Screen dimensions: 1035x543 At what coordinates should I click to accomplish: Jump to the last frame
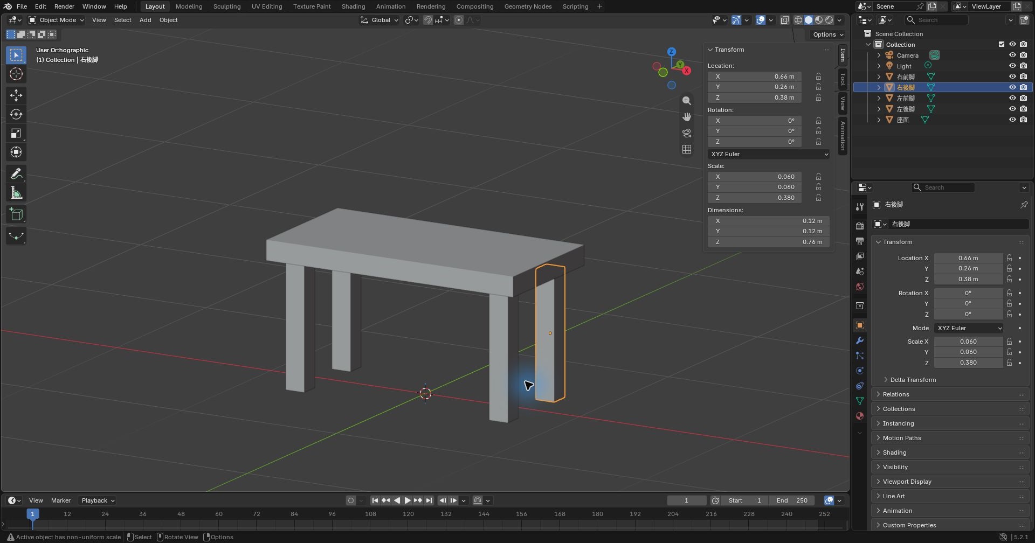click(429, 500)
